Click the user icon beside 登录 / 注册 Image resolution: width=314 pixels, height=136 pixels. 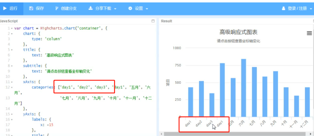(284, 8)
